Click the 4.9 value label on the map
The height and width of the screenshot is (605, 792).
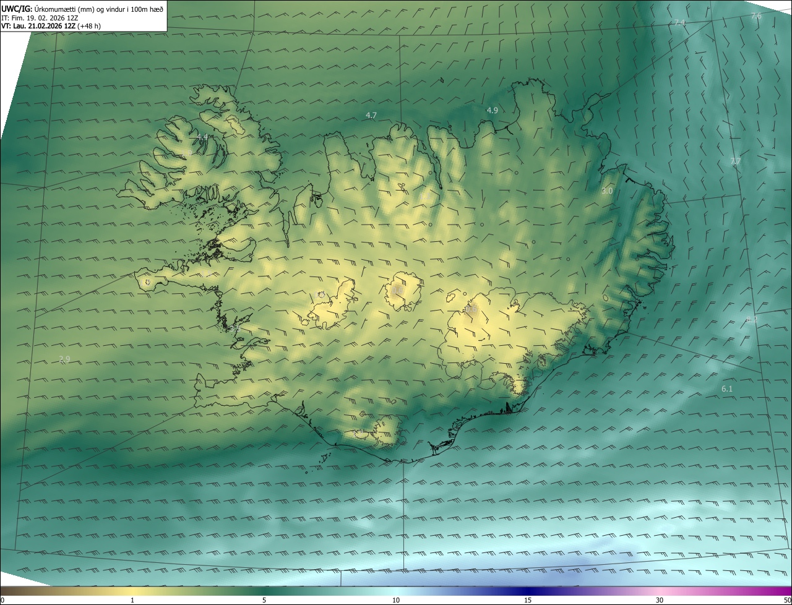tap(493, 110)
